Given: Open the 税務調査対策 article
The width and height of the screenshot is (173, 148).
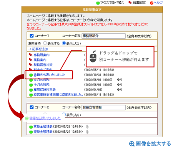Looking at the screenshot, I should pos(43,65).
